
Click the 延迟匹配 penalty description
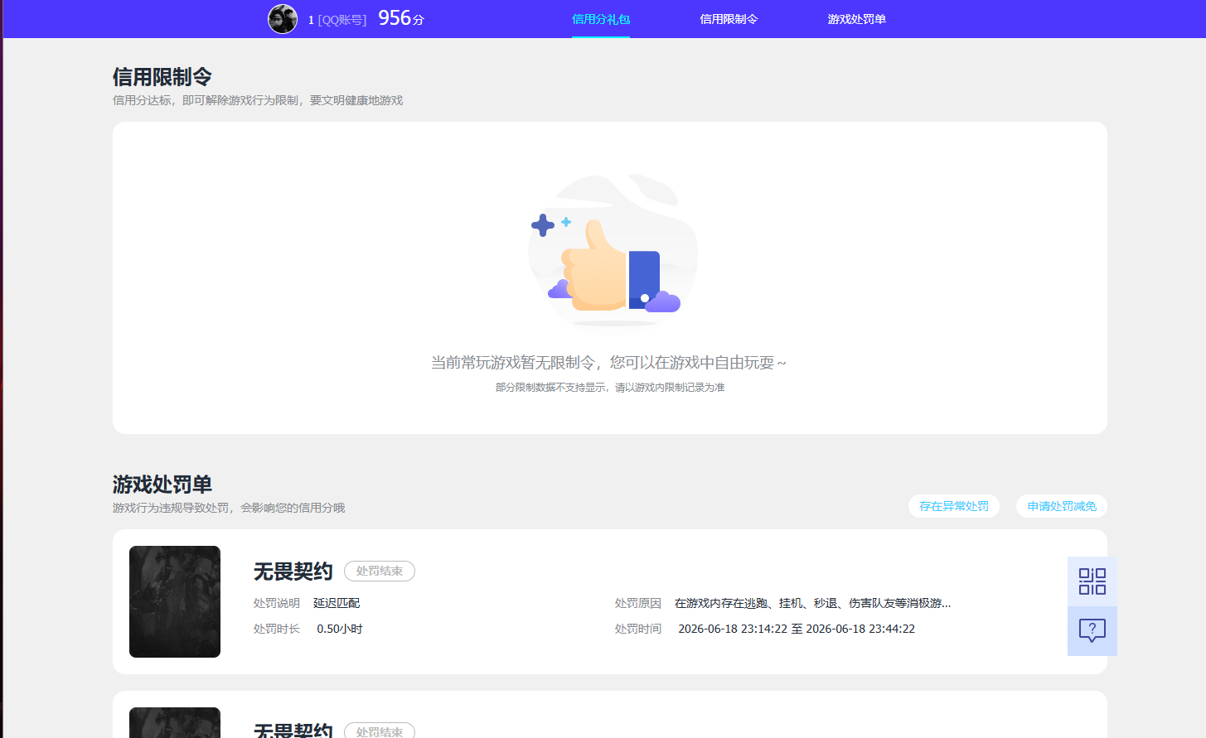click(x=337, y=603)
